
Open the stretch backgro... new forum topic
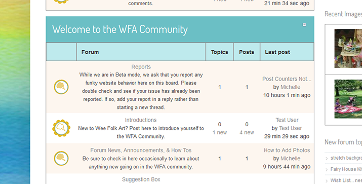point(346,158)
